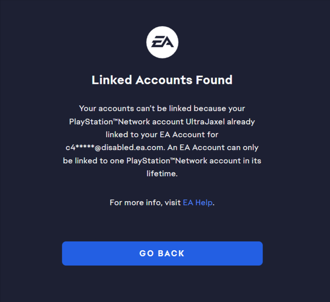This screenshot has width=330, height=302.
Task: Click the word "Linked" in the title
Action: 112,80
